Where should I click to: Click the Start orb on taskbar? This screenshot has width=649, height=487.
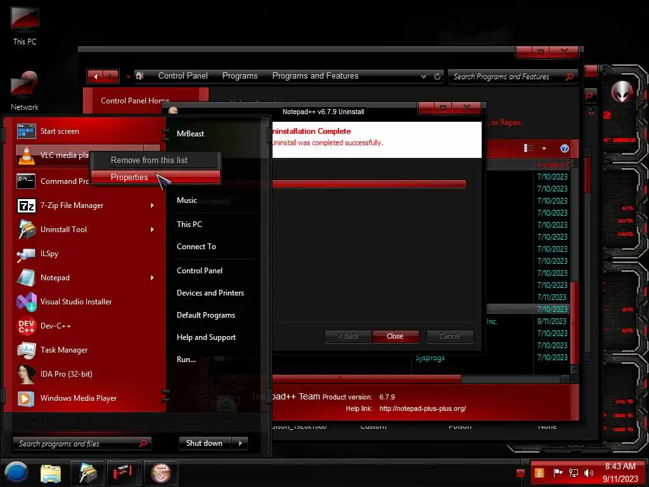16,473
